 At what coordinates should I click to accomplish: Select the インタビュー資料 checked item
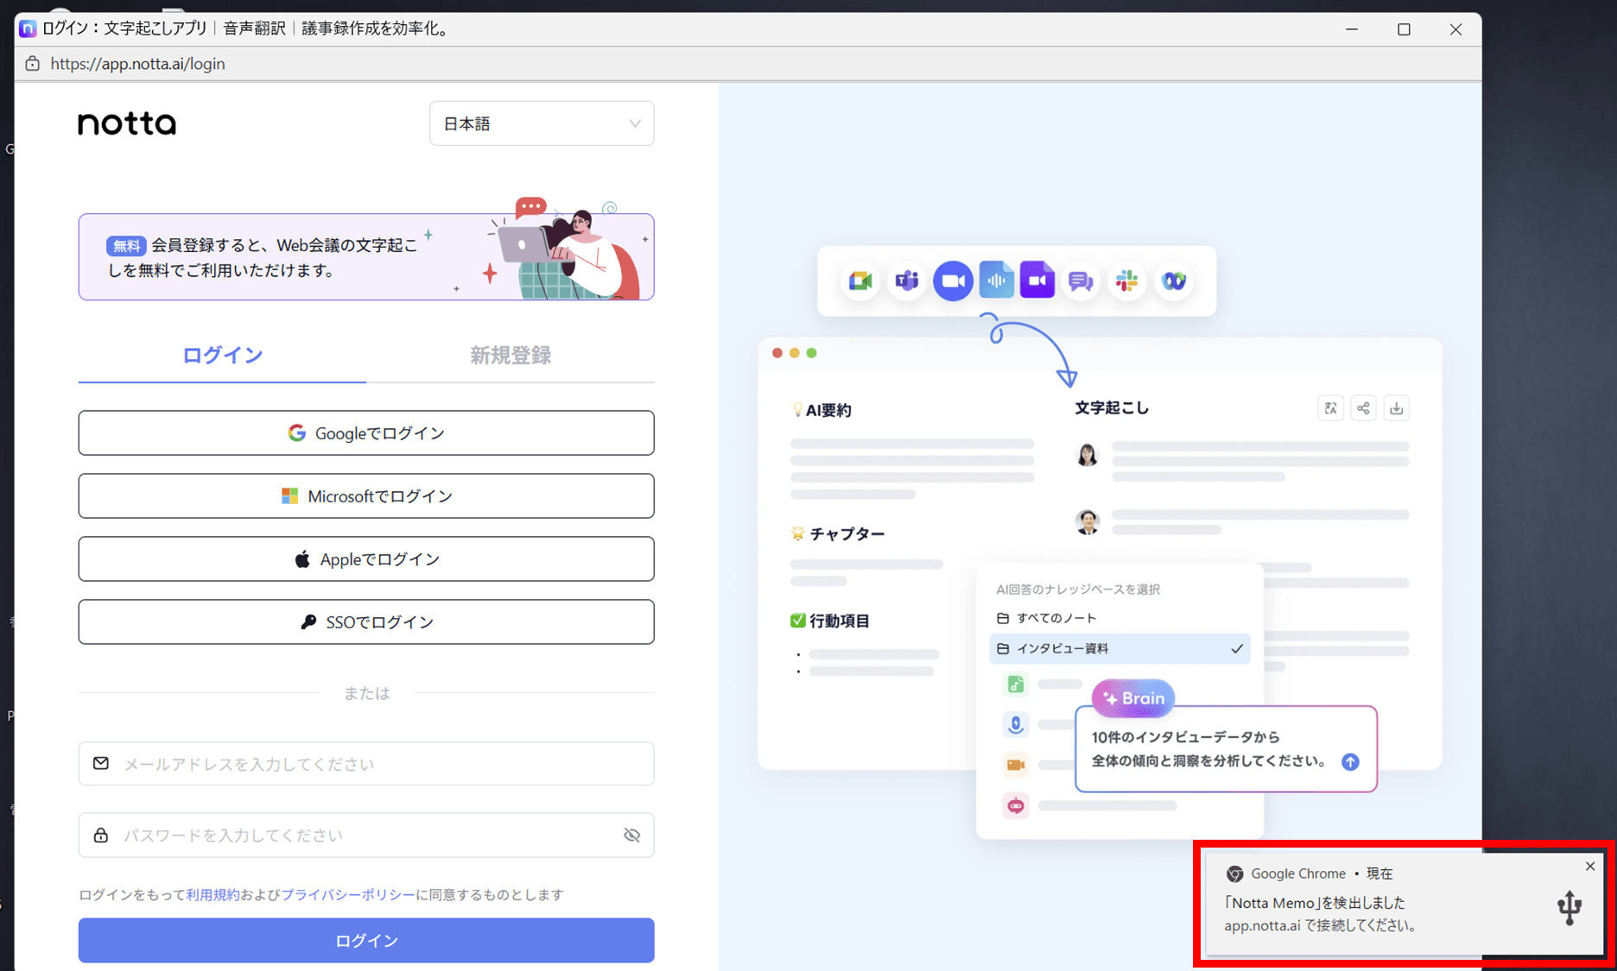point(1119,648)
